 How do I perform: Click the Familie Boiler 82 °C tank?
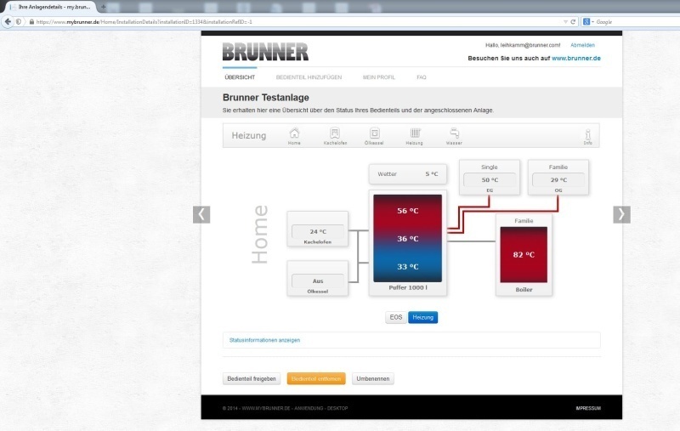pyautogui.click(x=524, y=255)
